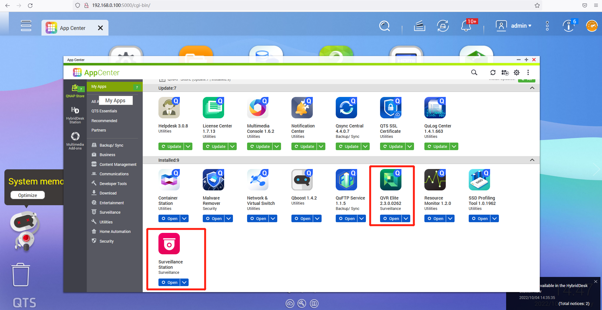
Task: Click the QVR Elite app icon
Action: (391, 180)
